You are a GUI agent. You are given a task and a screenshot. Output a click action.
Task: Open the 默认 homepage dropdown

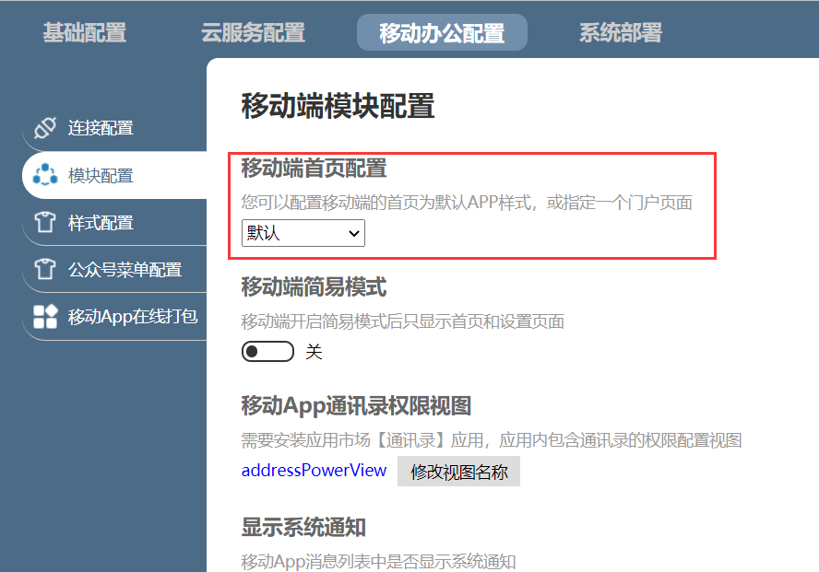click(303, 233)
